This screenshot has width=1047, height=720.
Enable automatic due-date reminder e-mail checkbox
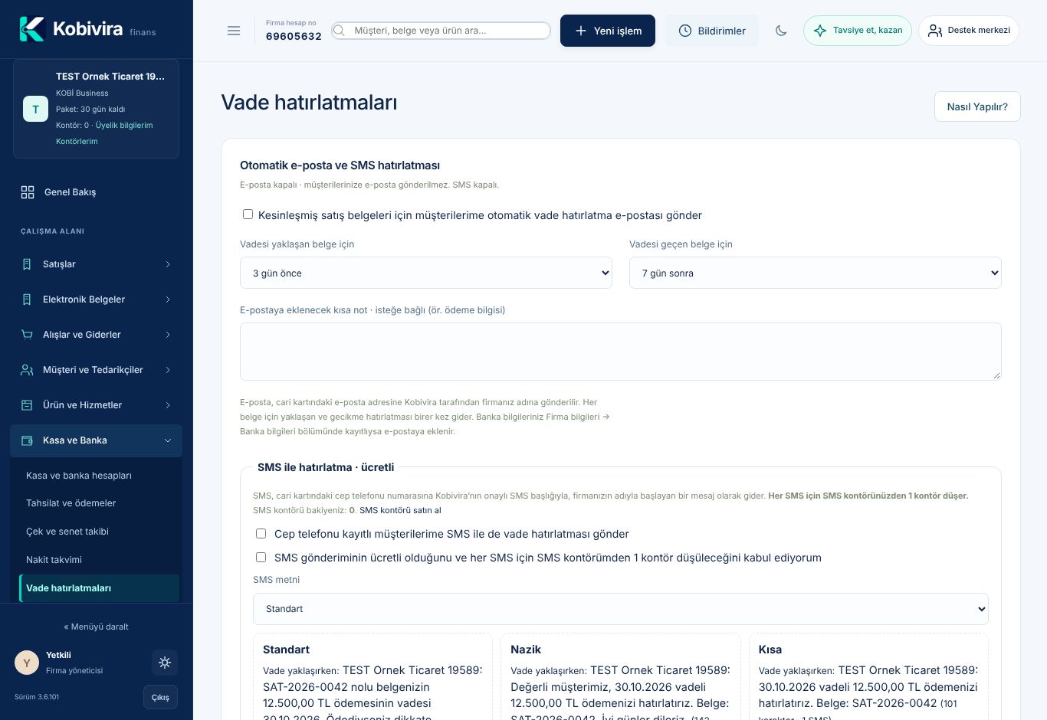(x=248, y=214)
